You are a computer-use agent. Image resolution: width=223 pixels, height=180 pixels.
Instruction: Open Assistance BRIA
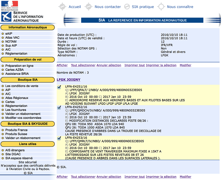click(17, 74)
